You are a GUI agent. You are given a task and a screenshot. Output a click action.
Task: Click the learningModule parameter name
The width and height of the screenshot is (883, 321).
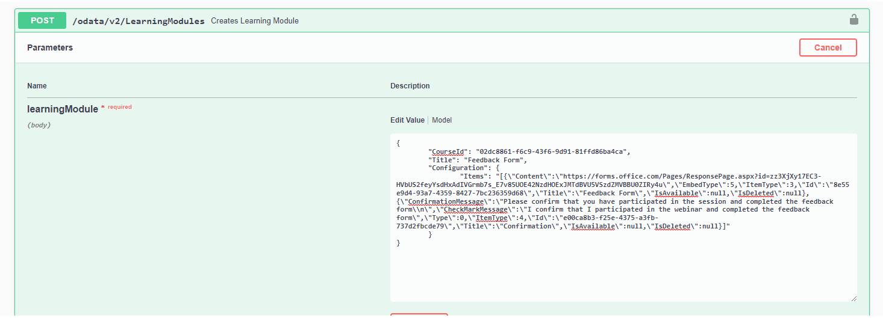click(x=63, y=109)
